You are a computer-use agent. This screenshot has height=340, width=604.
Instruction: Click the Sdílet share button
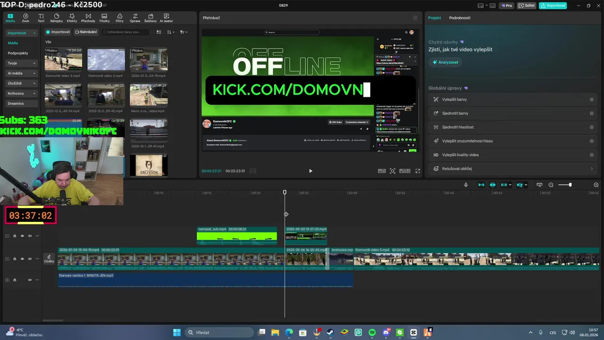coord(527,6)
